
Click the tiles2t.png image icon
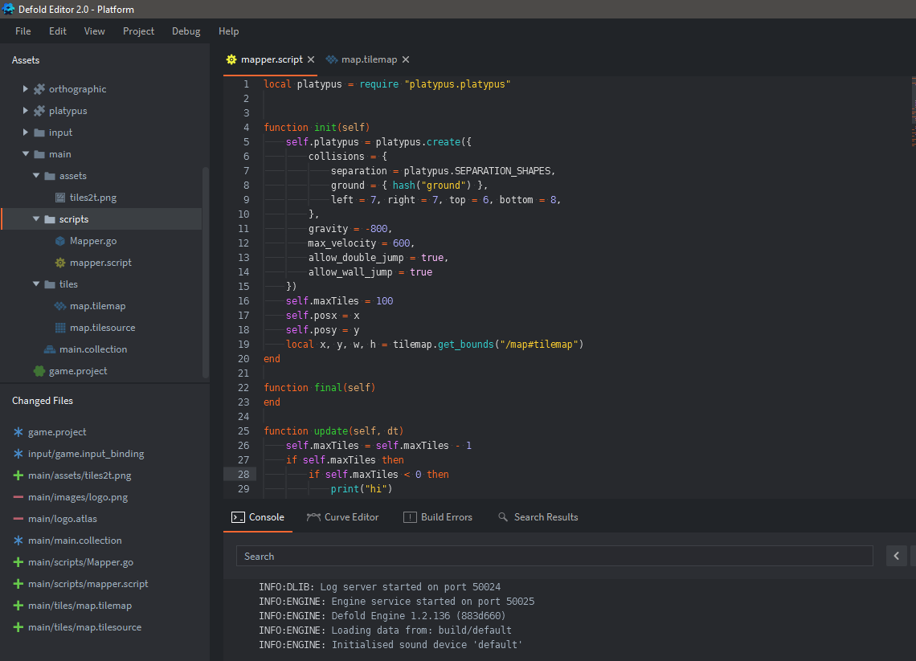60,198
